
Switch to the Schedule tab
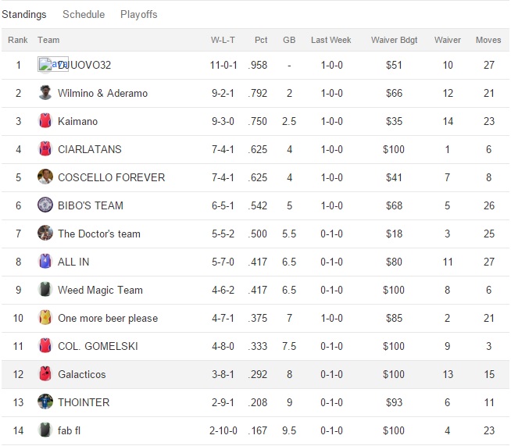(84, 14)
